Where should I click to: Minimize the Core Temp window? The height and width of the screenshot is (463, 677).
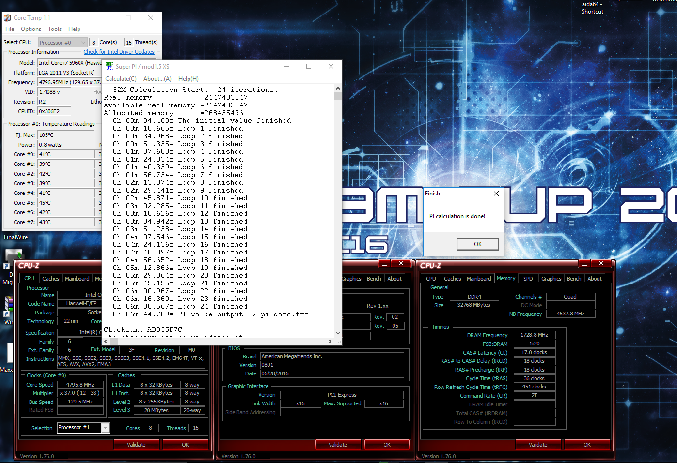pos(106,18)
